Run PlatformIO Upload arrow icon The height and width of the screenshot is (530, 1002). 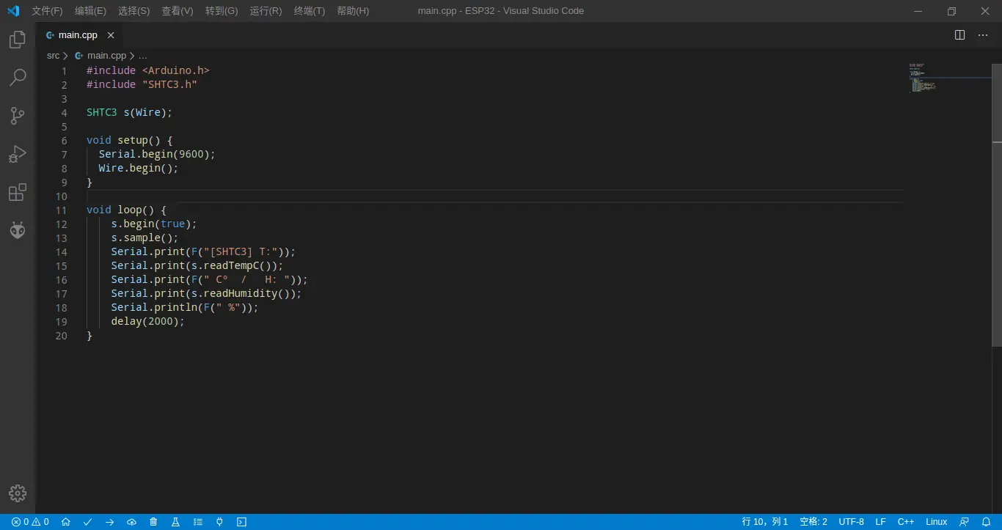click(x=109, y=522)
